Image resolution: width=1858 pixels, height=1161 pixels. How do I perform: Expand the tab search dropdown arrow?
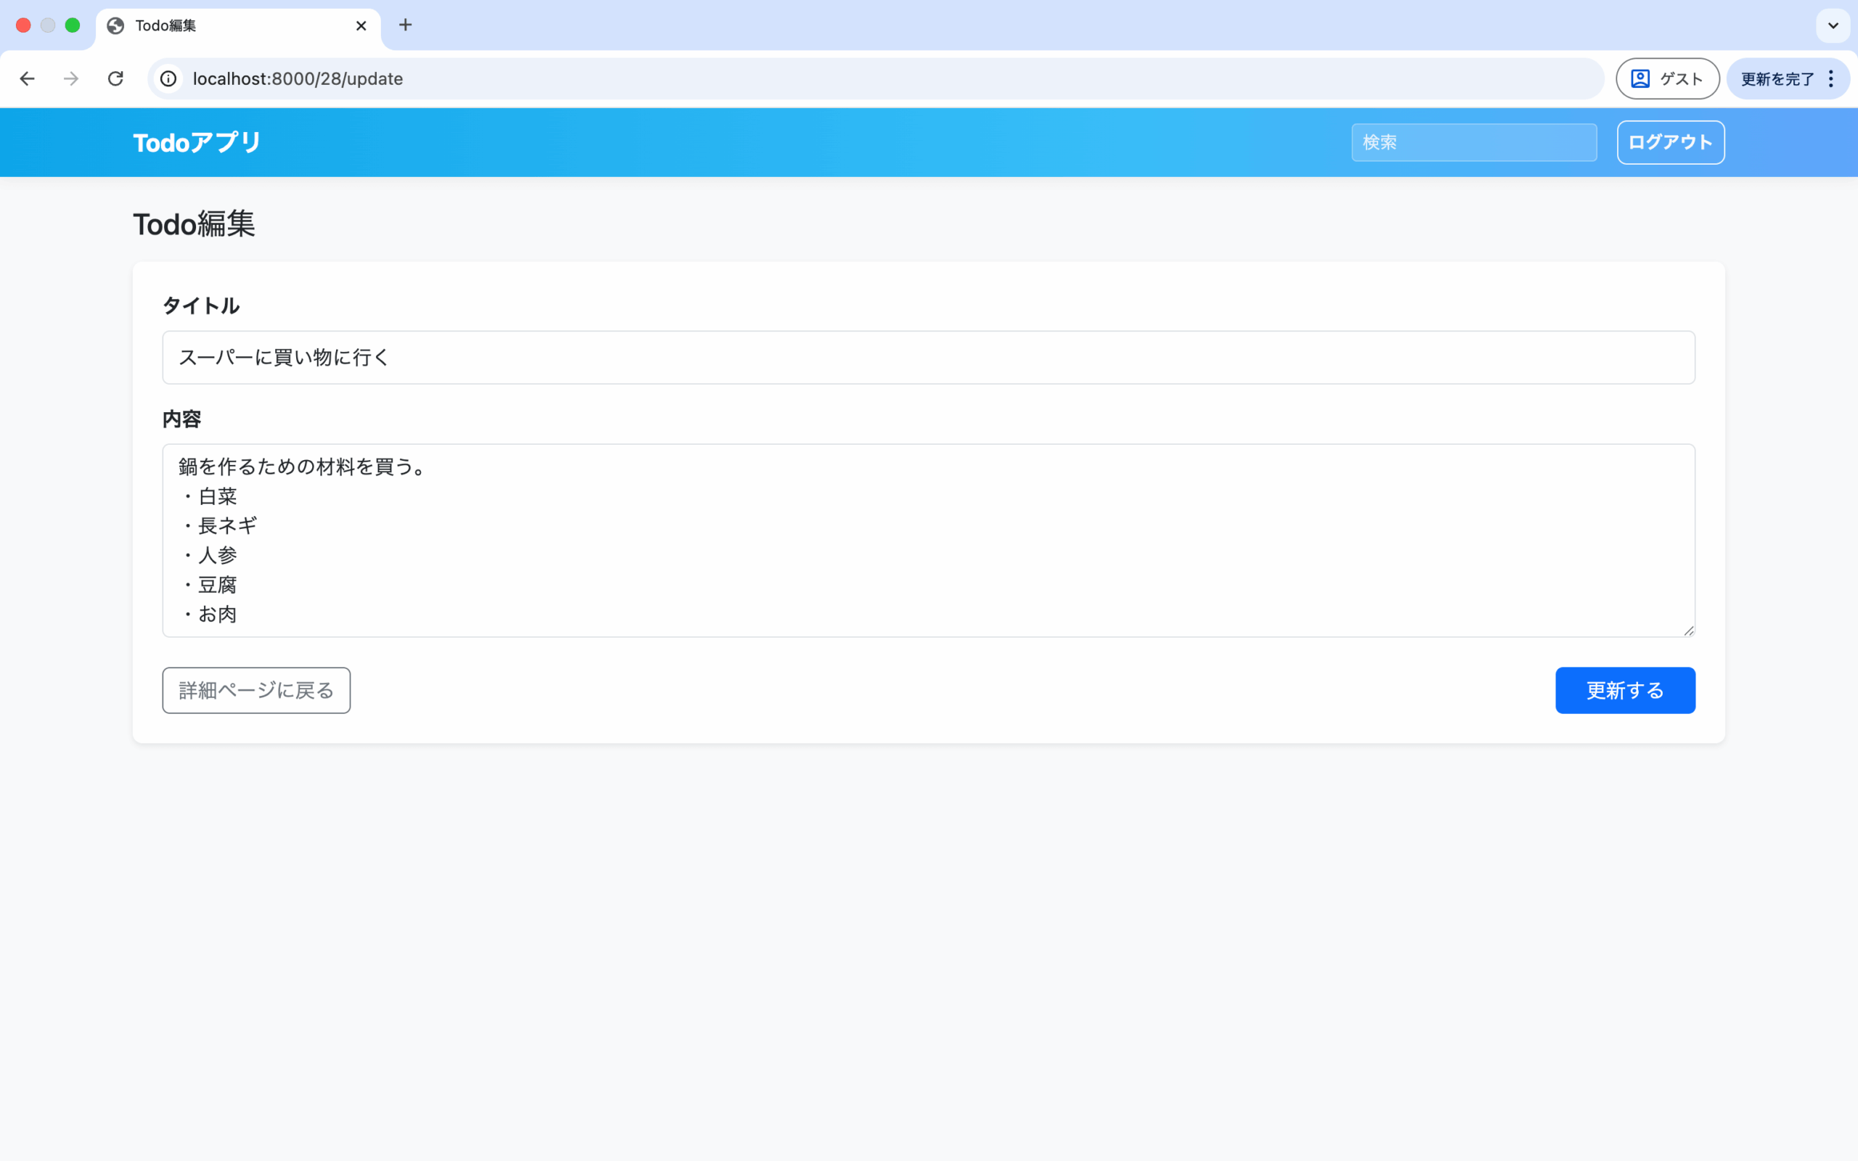point(1833,25)
